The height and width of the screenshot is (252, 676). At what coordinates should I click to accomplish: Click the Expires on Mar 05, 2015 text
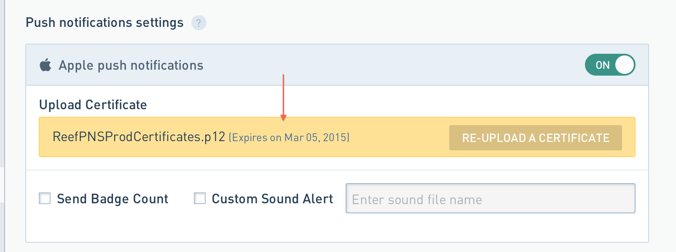point(289,138)
